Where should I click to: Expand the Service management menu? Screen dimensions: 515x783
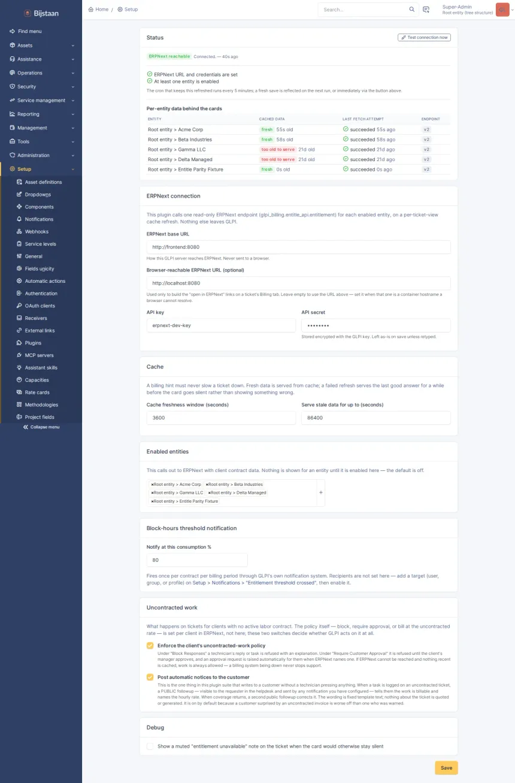tap(41, 100)
